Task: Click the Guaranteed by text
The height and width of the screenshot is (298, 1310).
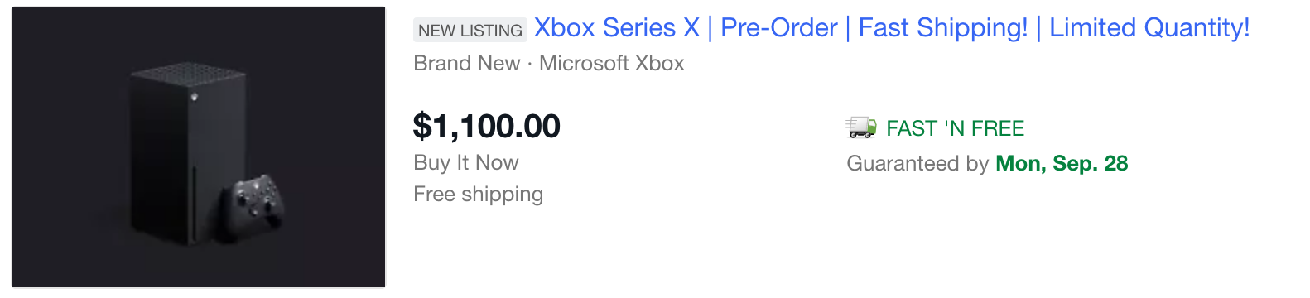Action: click(917, 163)
